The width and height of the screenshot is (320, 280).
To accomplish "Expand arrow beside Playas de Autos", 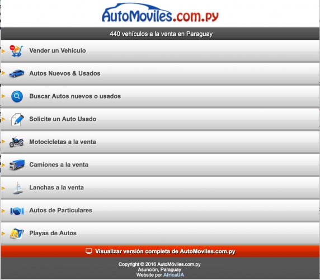I will [3, 233].
